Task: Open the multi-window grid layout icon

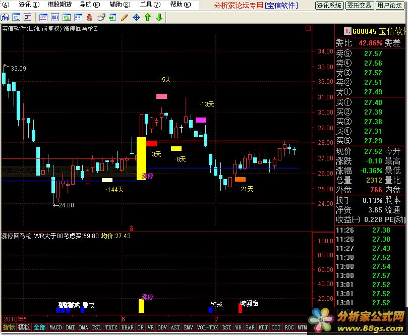Action: pos(78,18)
